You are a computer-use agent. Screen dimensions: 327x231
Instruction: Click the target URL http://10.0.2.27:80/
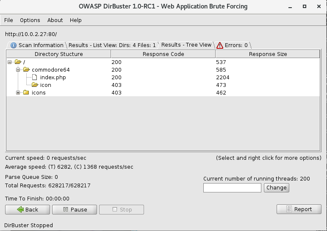(31, 34)
